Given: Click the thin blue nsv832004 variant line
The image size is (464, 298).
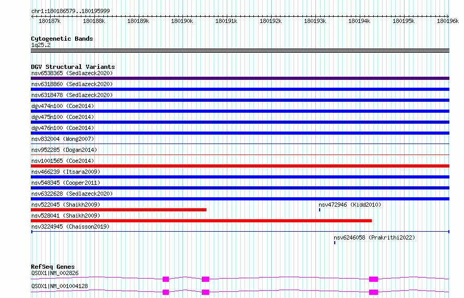Looking at the screenshot, I should pyautogui.click(x=240, y=144).
